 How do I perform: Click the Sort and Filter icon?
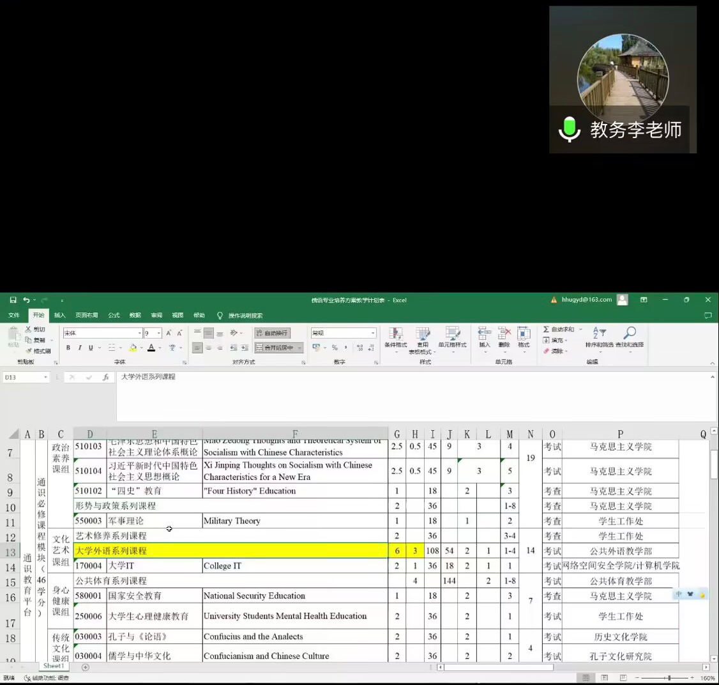click(599, 336)
